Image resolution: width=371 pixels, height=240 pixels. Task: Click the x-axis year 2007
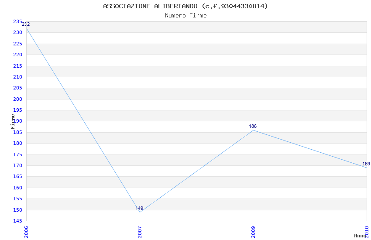[x=140, y=232]
